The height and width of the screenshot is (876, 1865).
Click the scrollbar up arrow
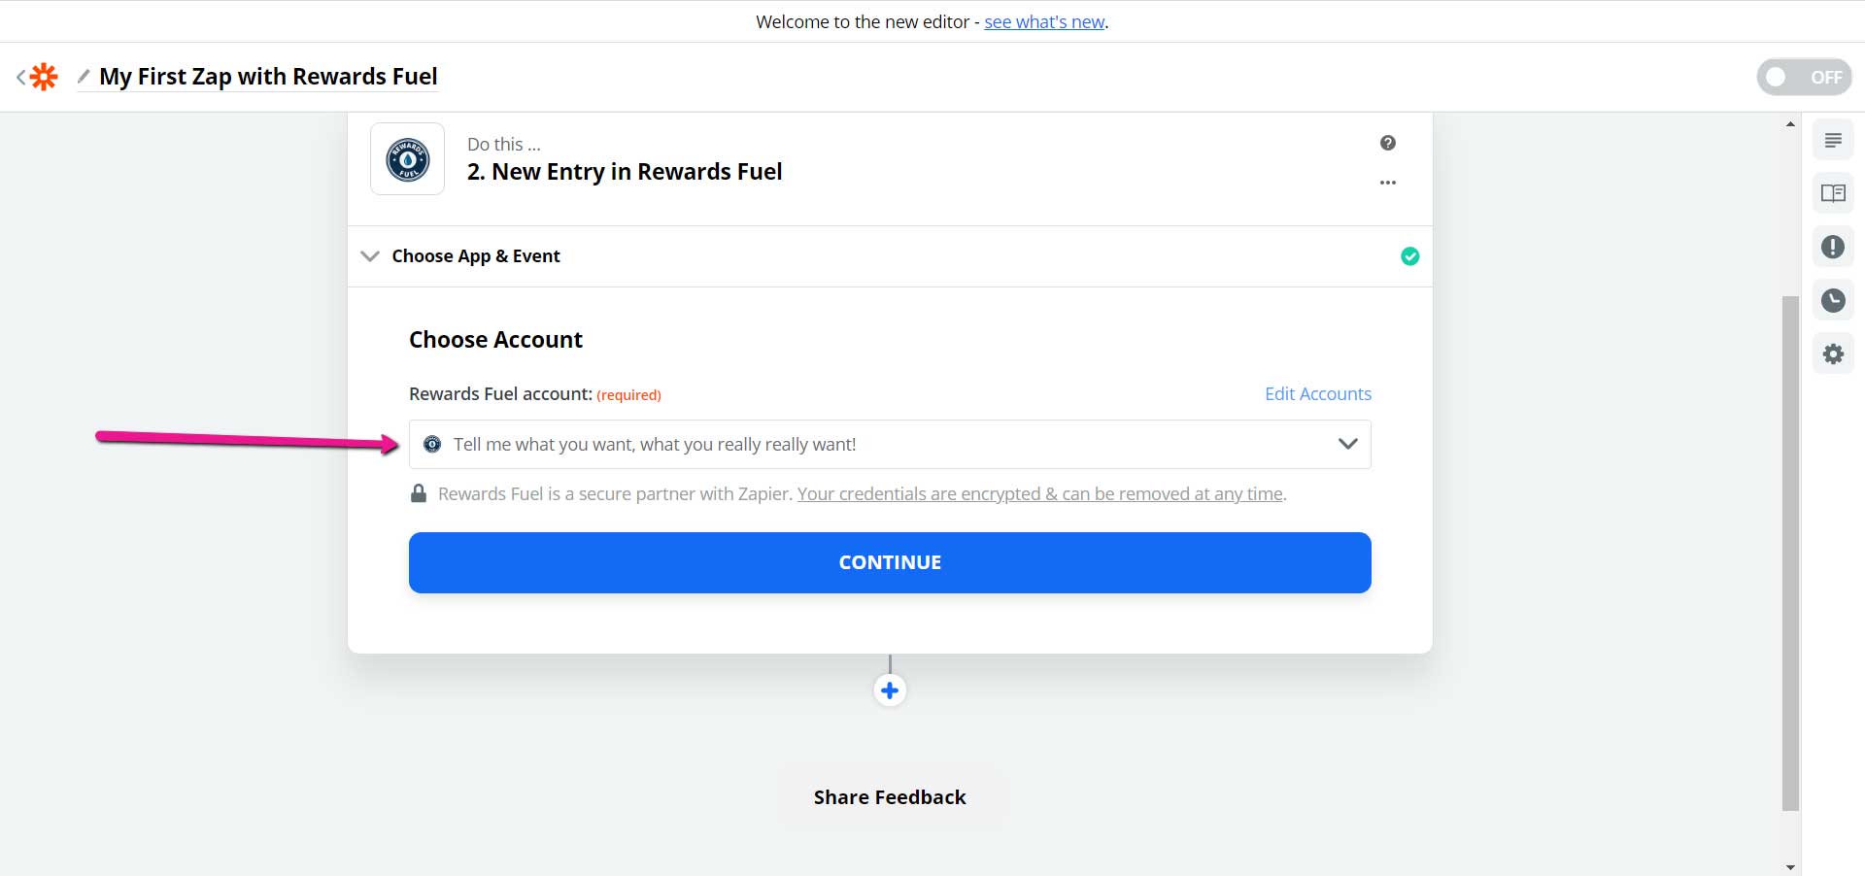1790,124
